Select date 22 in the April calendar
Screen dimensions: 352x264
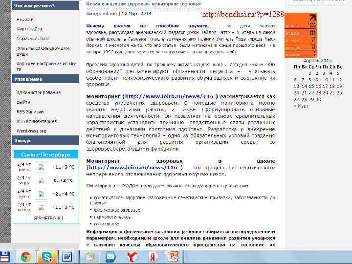coord(311,93)
